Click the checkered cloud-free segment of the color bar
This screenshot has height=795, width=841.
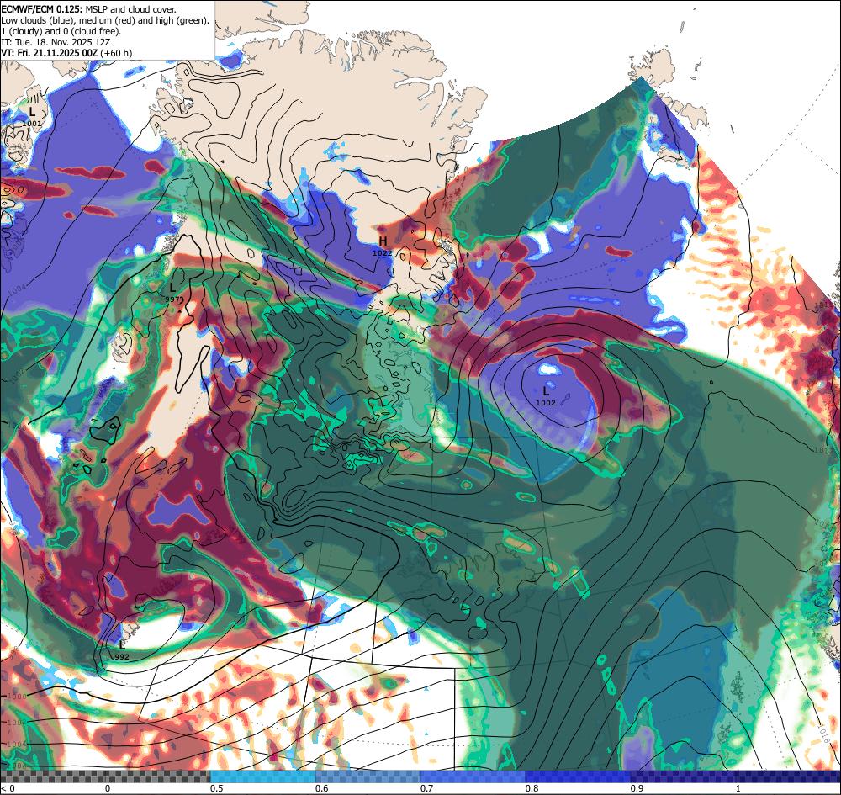105,776
